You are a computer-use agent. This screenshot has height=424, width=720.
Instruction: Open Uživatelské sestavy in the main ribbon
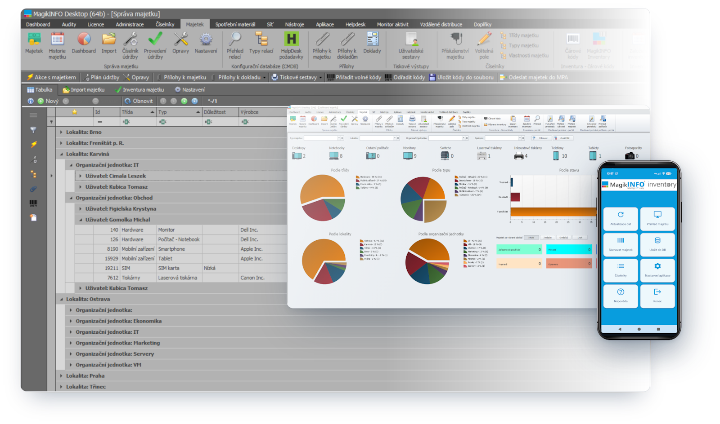411,45
